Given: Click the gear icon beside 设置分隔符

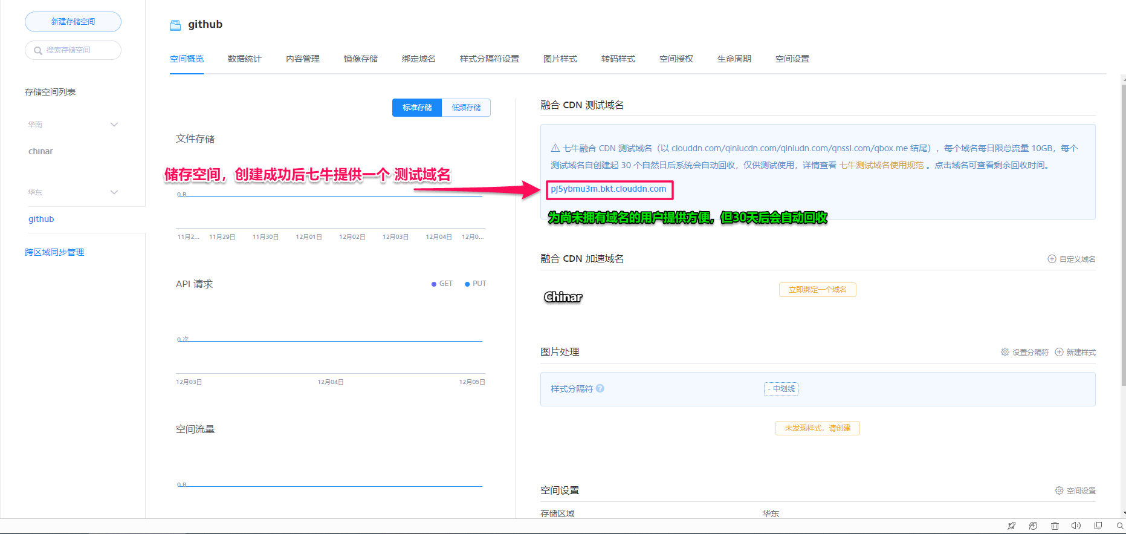Looking at the screenshot, I should pos(1005,352).
